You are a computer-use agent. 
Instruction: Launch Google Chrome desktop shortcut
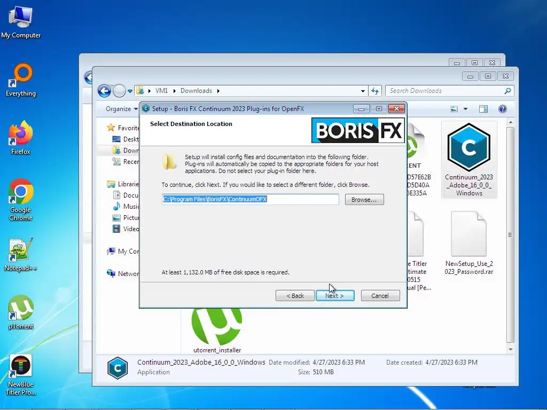21,200
